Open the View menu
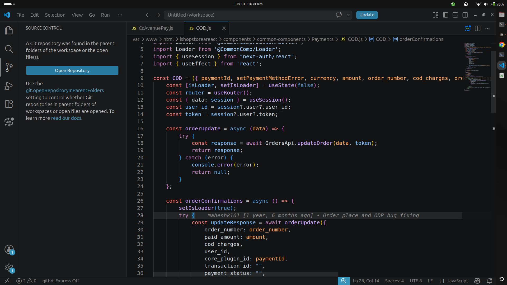Viewport: 507px width, 285px height. coord(77,15)
